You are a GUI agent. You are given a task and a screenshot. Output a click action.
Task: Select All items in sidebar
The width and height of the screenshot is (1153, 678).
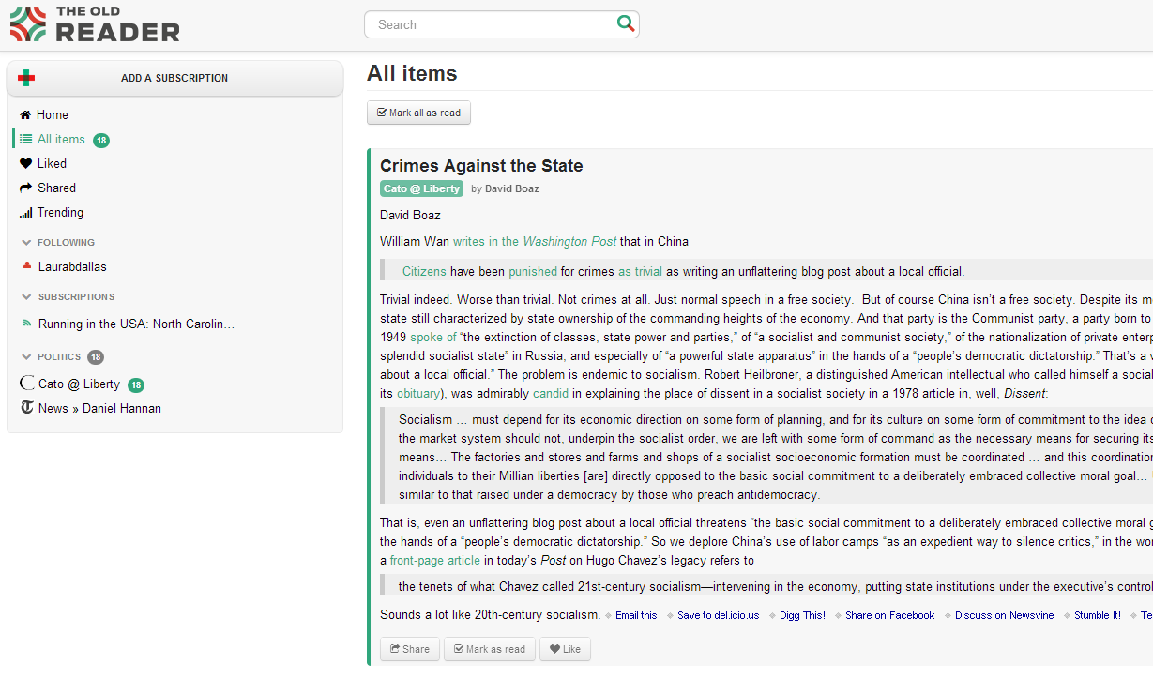point(61,140)
